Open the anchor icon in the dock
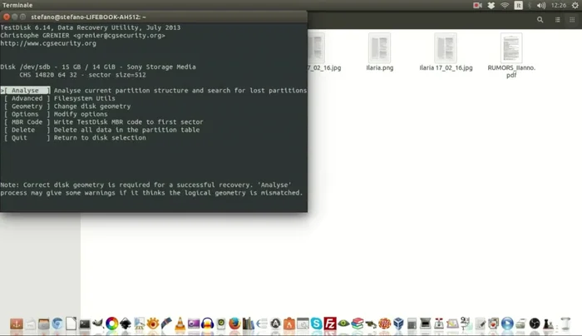The image size is (582, 336). point(17,324)
